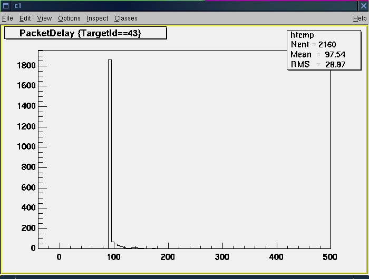Click the y-axis label 200
369x279 pixels.
(28, 228)
